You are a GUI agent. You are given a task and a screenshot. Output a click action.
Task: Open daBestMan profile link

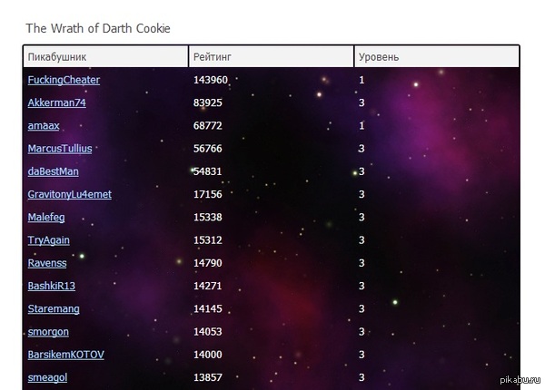coord(53,171)
